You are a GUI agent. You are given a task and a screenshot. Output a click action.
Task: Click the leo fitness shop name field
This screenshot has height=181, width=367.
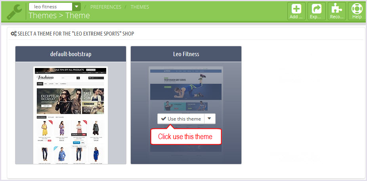click(51, 7)
